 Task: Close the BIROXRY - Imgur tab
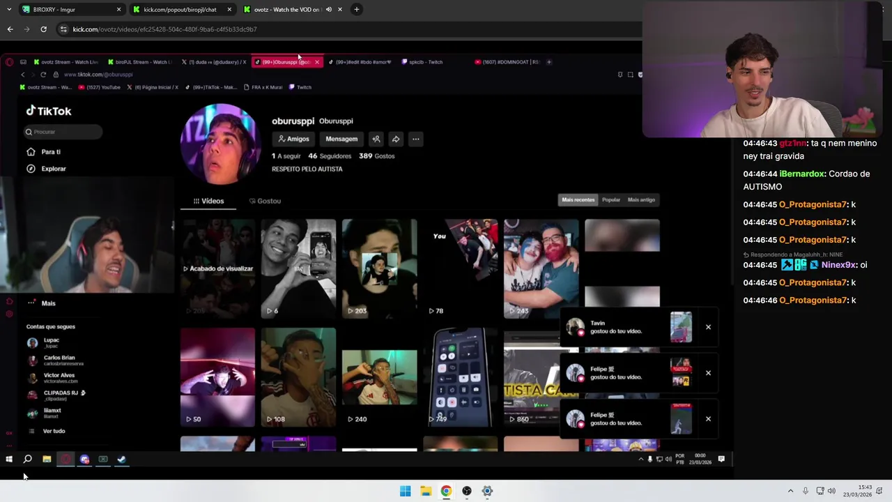point(118,10)
